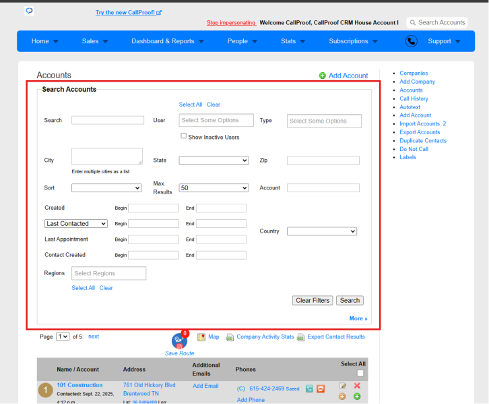Open the Last Contacted dropdown
The image size is (489, 404).
point(76,224)
